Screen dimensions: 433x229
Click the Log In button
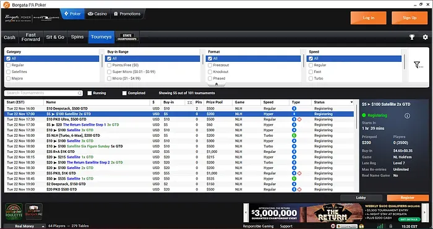[x=369, y=18]
